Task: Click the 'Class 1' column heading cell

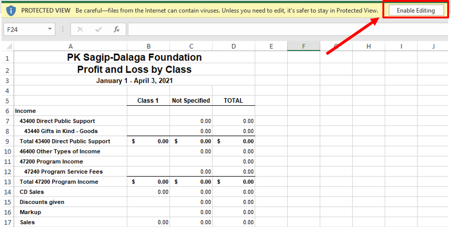Action: point(148,101)
